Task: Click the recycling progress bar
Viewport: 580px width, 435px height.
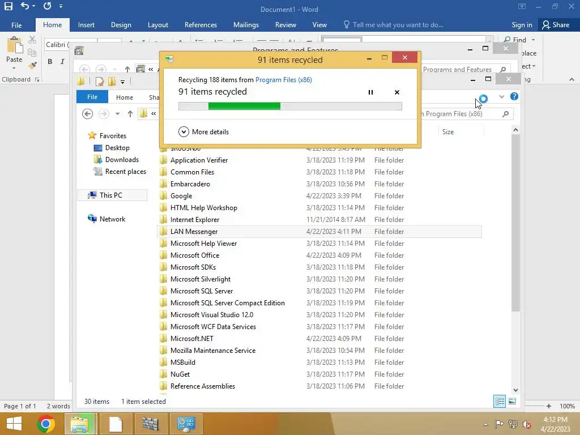Action: (x=290, y=106)
